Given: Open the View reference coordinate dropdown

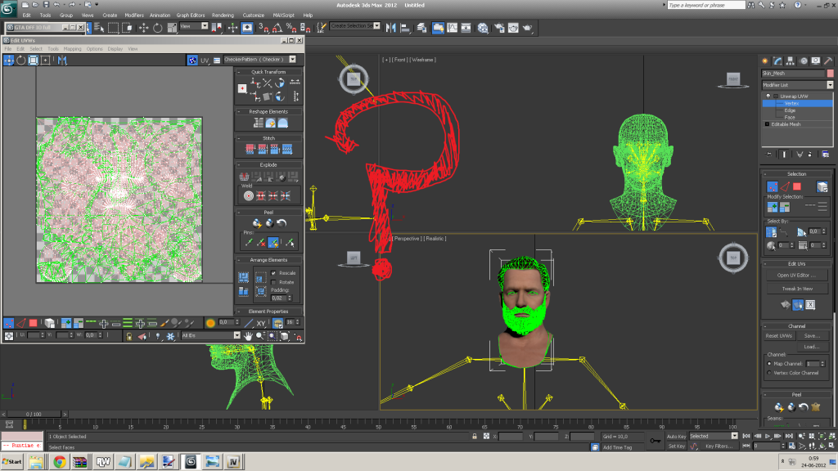Looking at the screenshot, I should tap(204, 26).
